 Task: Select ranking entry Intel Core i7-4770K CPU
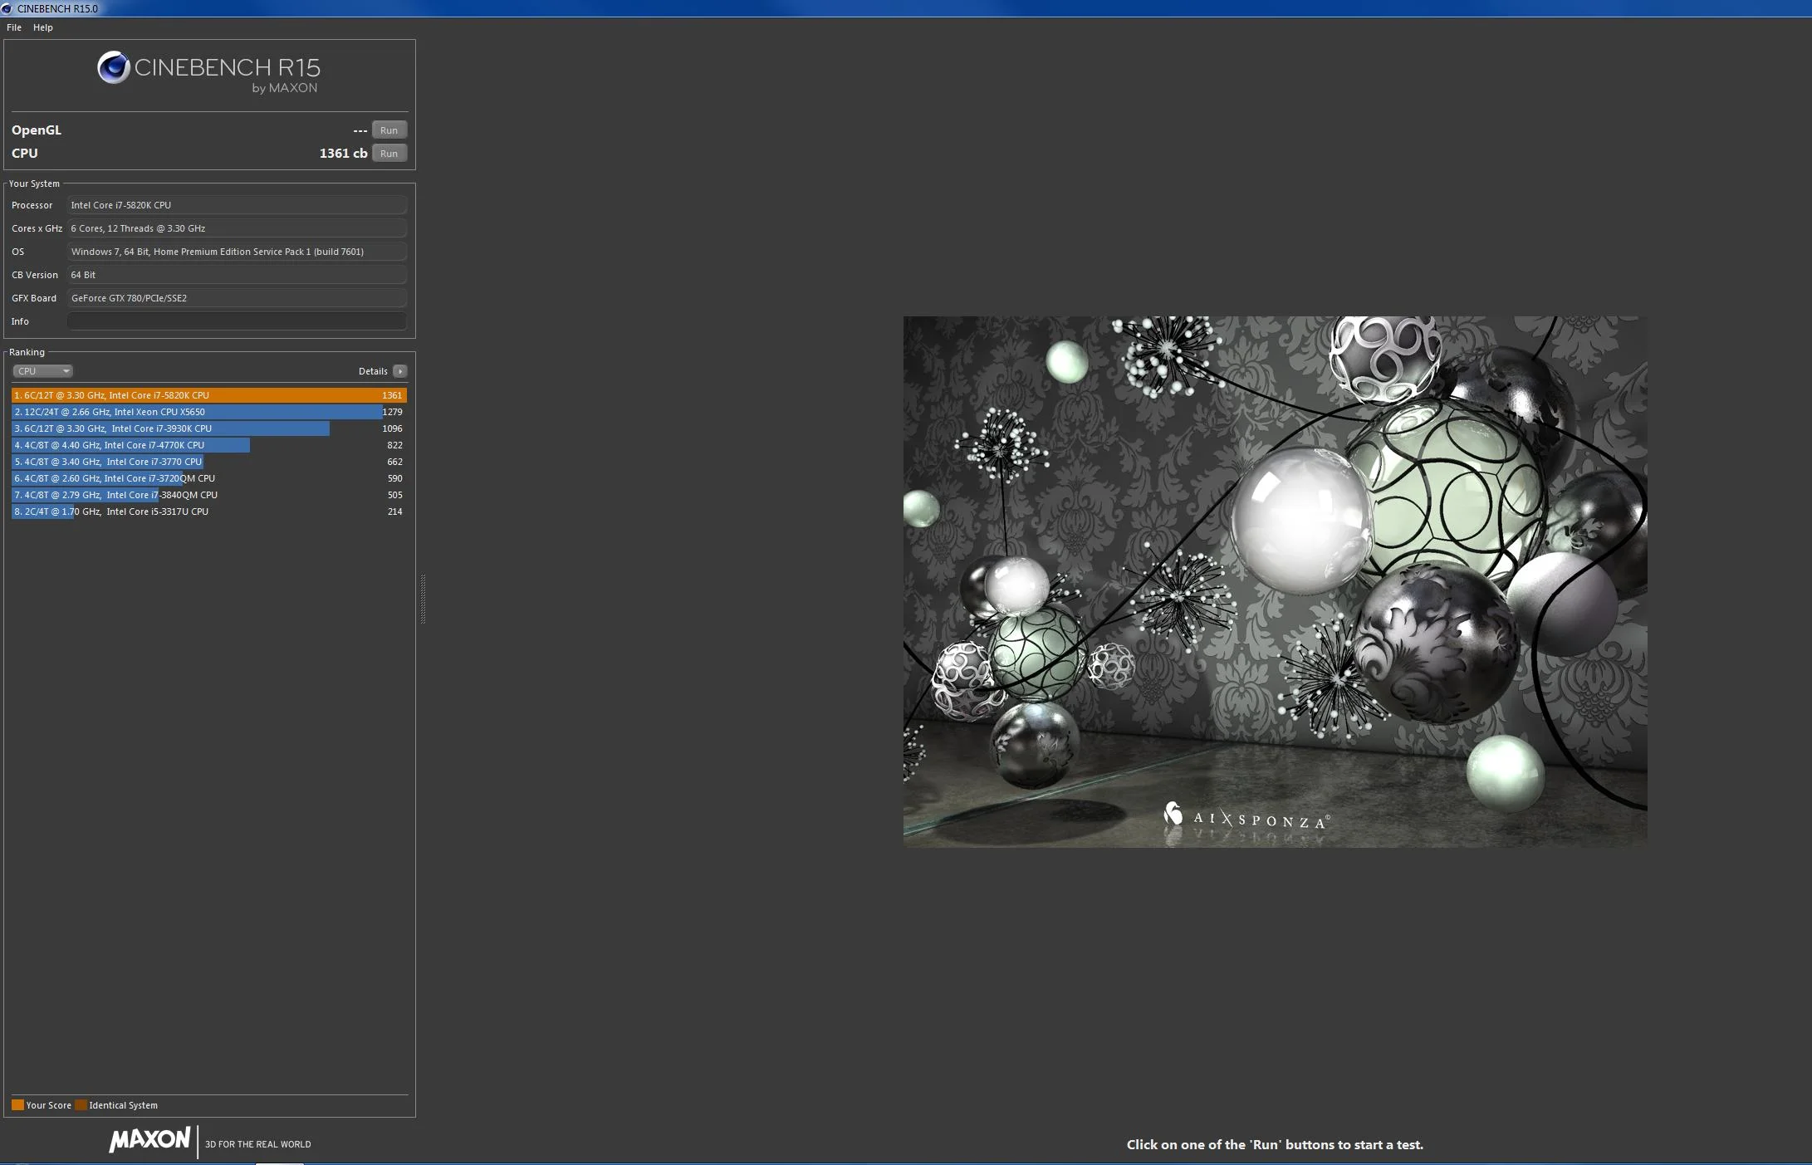click(209, 445)
